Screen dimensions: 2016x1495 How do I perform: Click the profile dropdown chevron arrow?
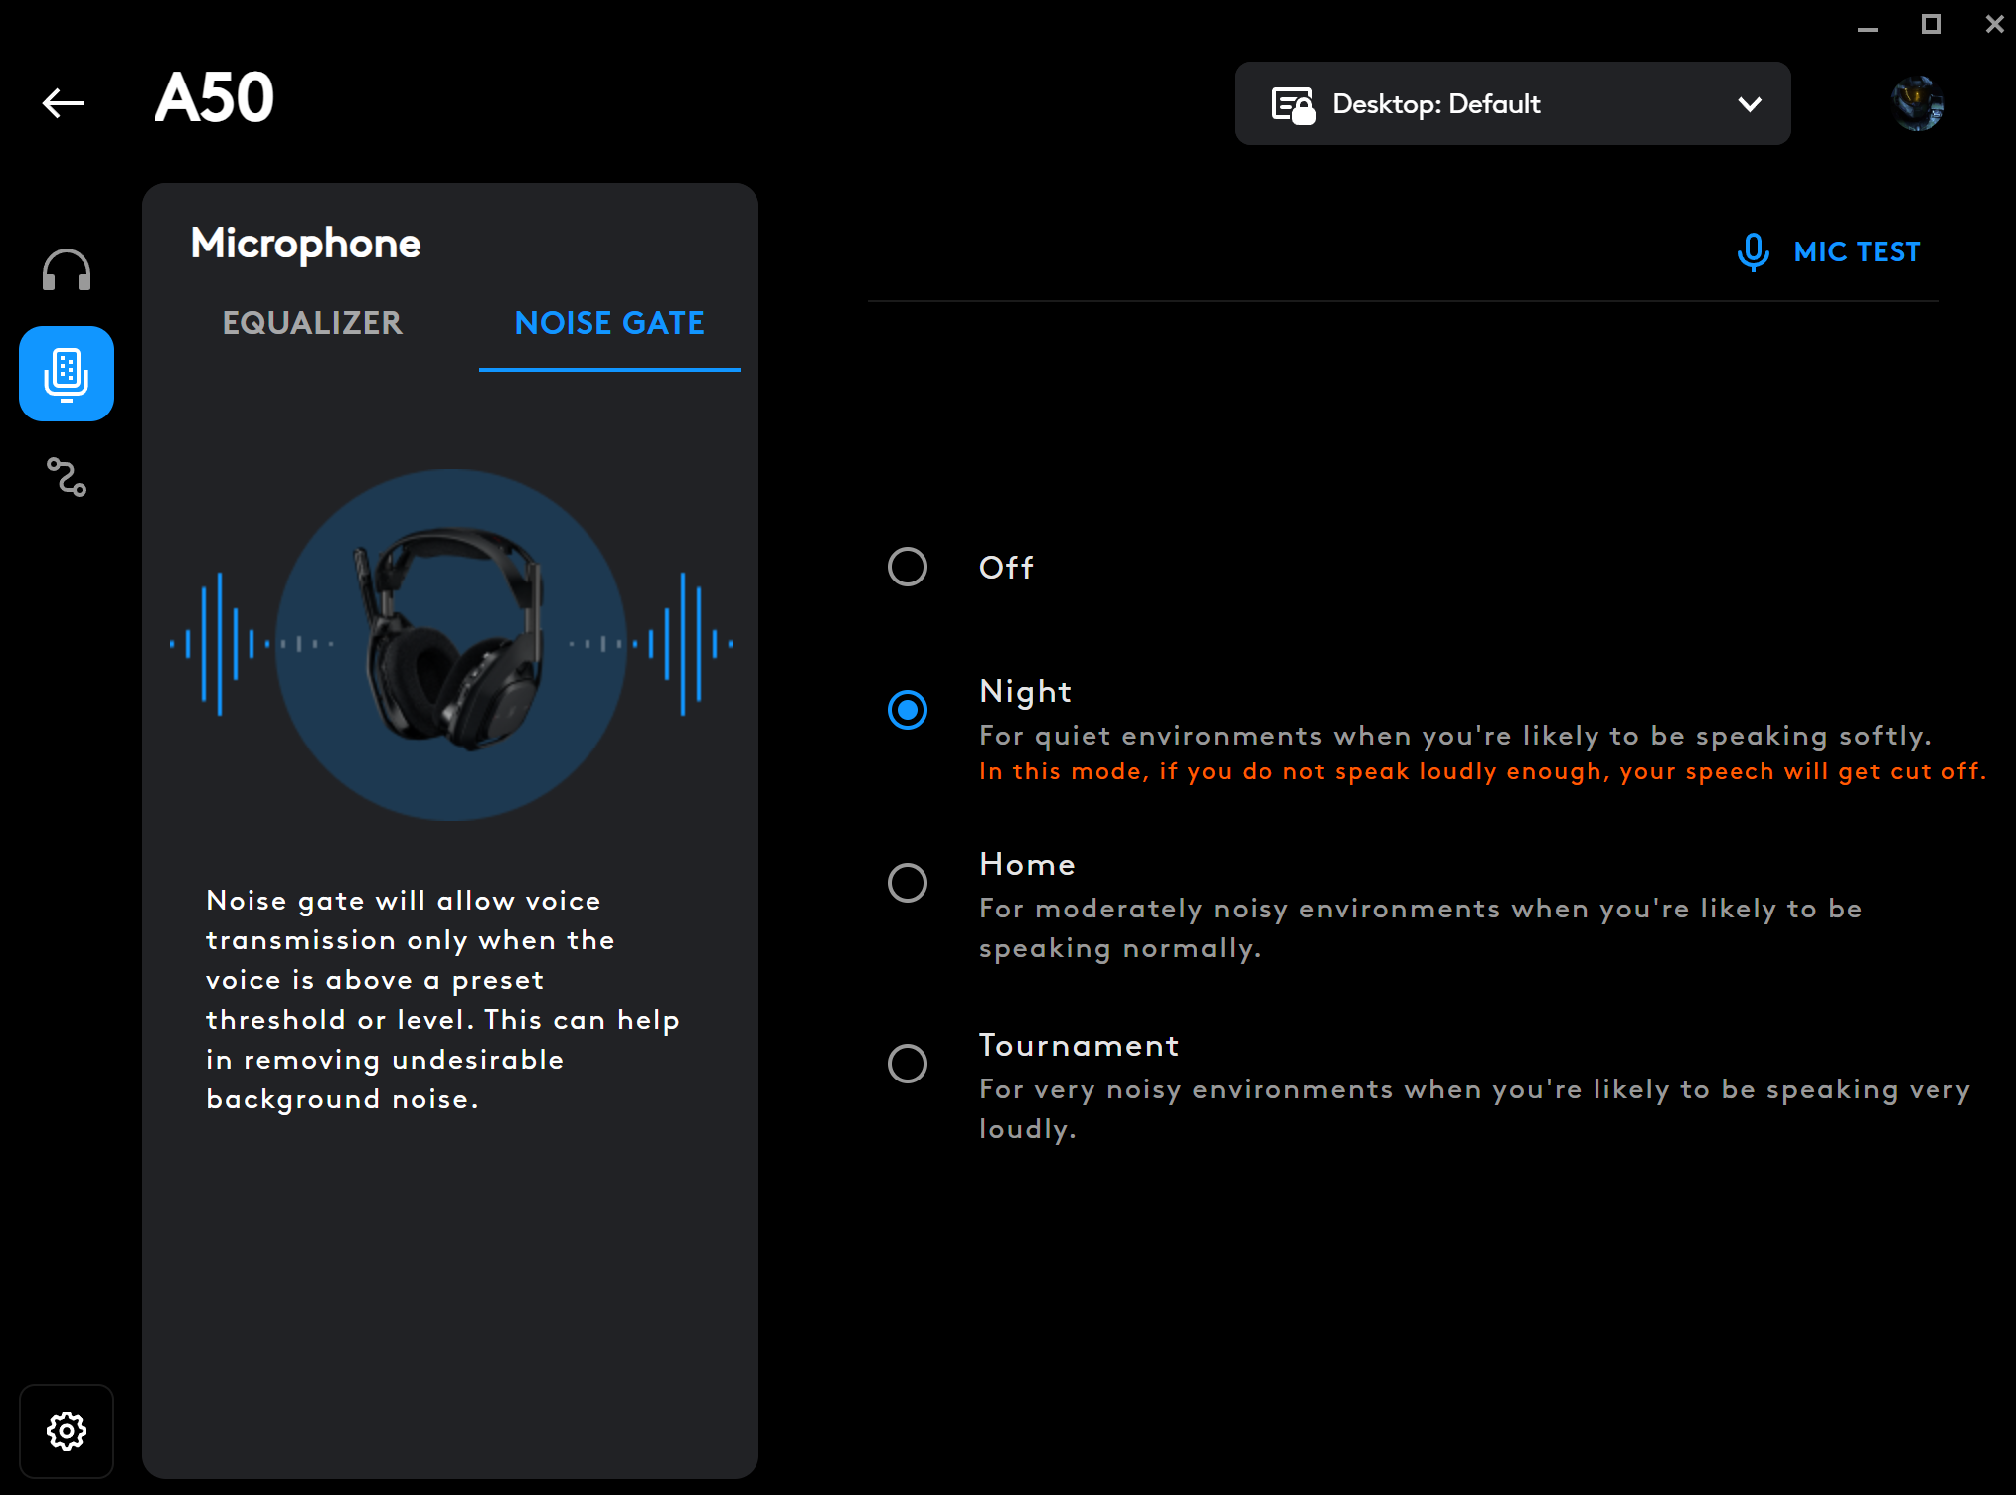pos(1750,104)
